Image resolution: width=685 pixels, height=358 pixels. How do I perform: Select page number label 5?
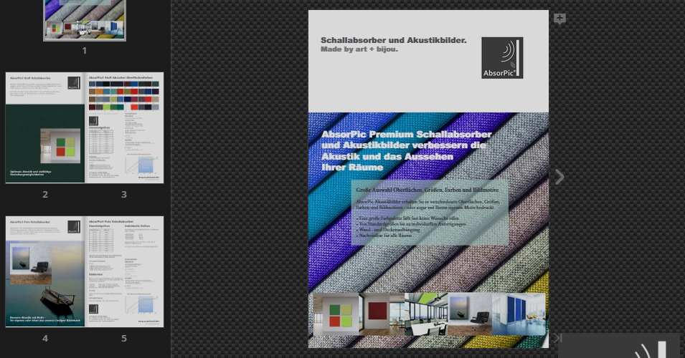click(124, 339)
